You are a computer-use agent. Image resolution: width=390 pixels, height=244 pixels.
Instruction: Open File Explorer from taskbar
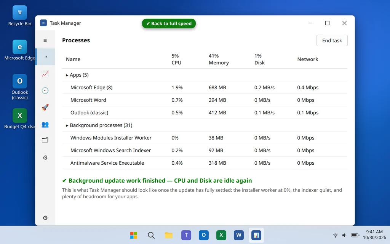[x=169, y=235]
